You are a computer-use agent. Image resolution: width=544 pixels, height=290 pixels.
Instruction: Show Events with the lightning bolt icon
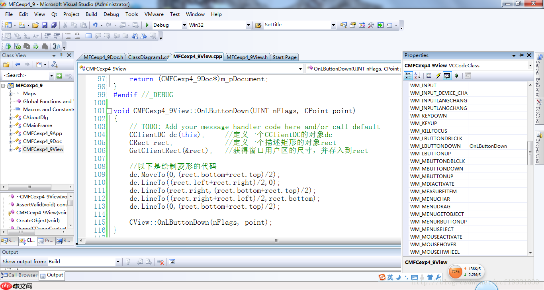[438, 75]
